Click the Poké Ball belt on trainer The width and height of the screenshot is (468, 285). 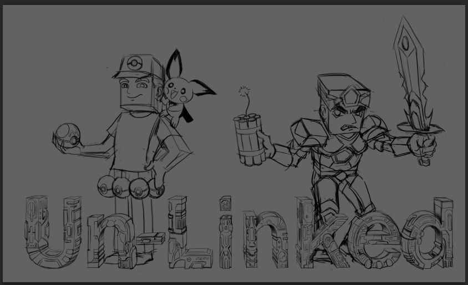[x=131, y=187]
